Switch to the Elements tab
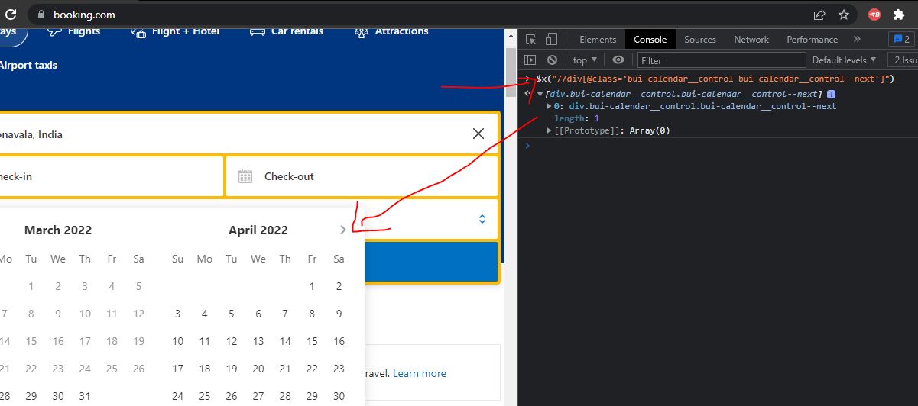This screenshot has height=406, width=918. pos(598,39)
